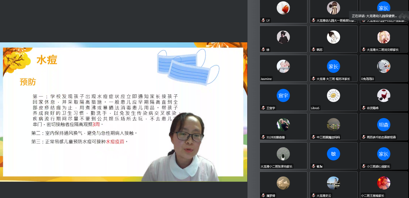Click the muted mic icon beside 大龙港史云

click(x=314, y=195)
